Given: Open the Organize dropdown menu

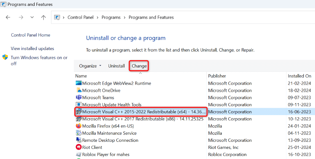Looking at the screenshot, I should click(90, 66).
